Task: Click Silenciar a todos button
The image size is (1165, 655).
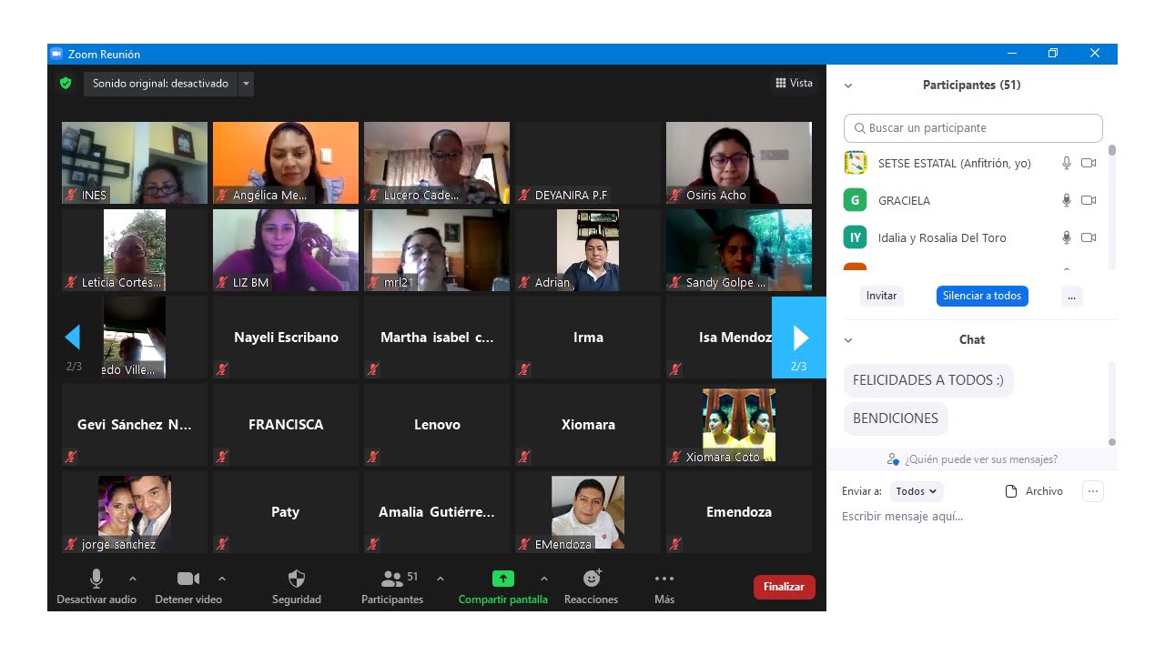Action: [982, 296]
